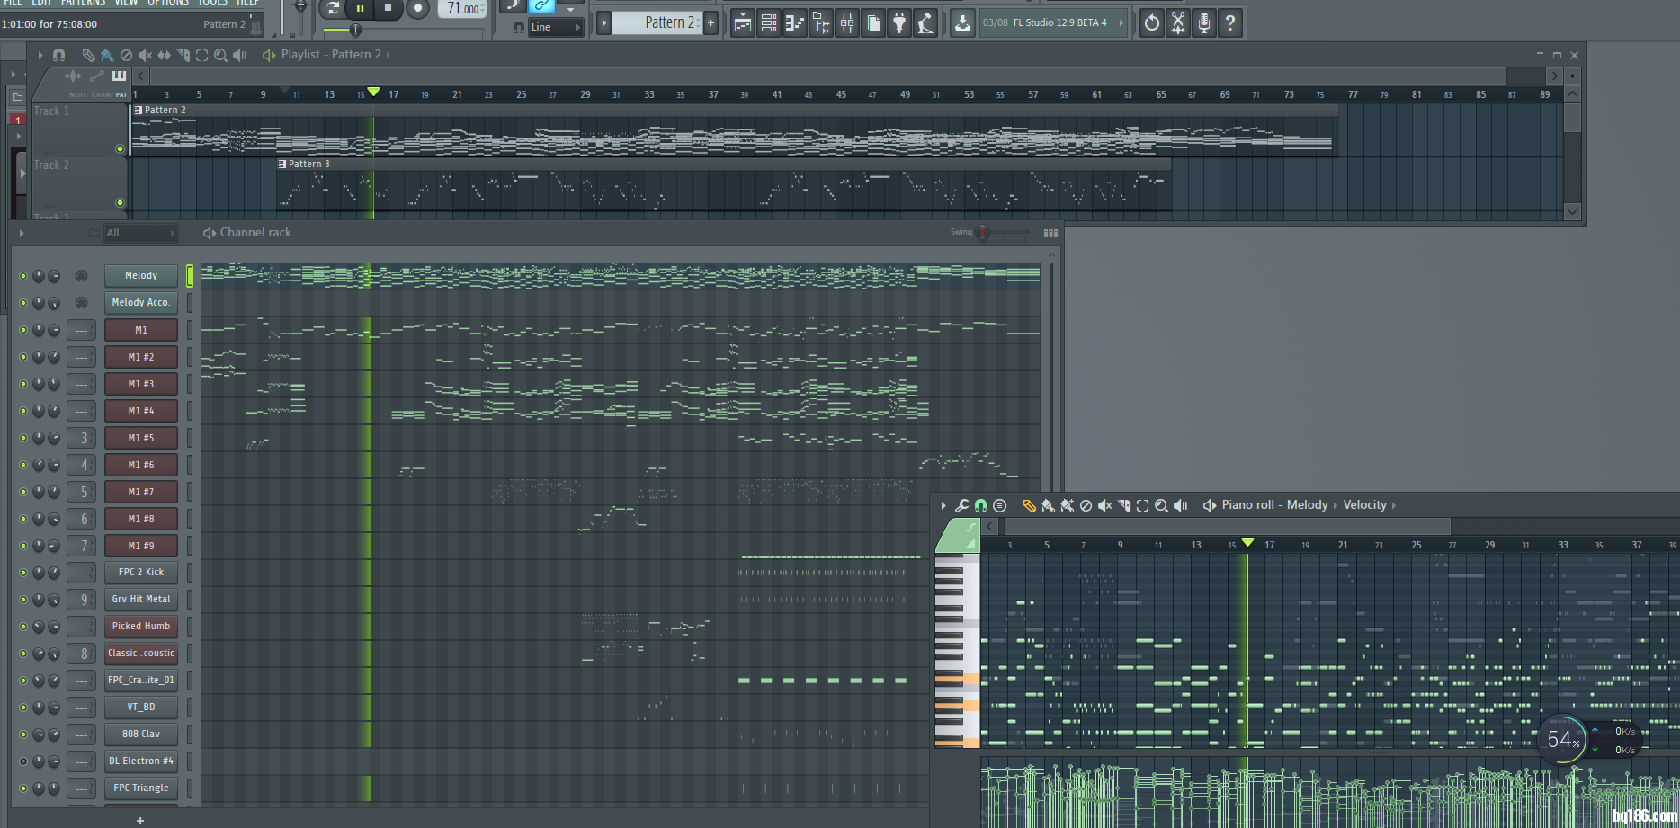The width and height of the screenshot is (1680, 828).
Task: Open the Playlist options menu arrow
Action: (x=40, y=55)
